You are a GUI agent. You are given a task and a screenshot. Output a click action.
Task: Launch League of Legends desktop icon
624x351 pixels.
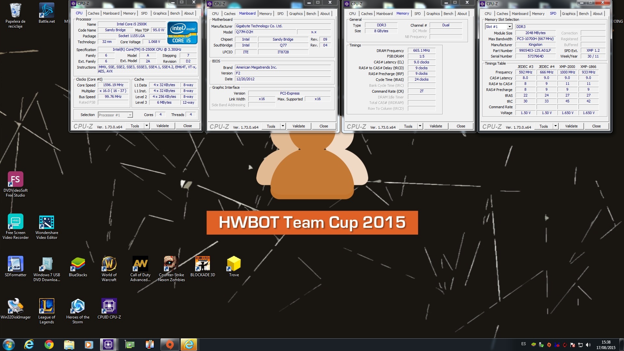(46, 311)
